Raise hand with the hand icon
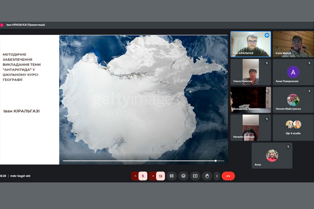The image size is (314, 209). (x=207, y=176)
